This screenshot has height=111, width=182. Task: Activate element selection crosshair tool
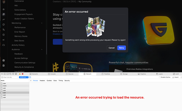coord(13,74)
